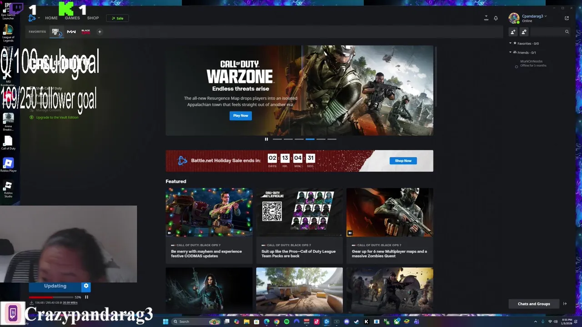
Task: Open the Xbox app from the taskbar
Action: click(x=397, y=322)
